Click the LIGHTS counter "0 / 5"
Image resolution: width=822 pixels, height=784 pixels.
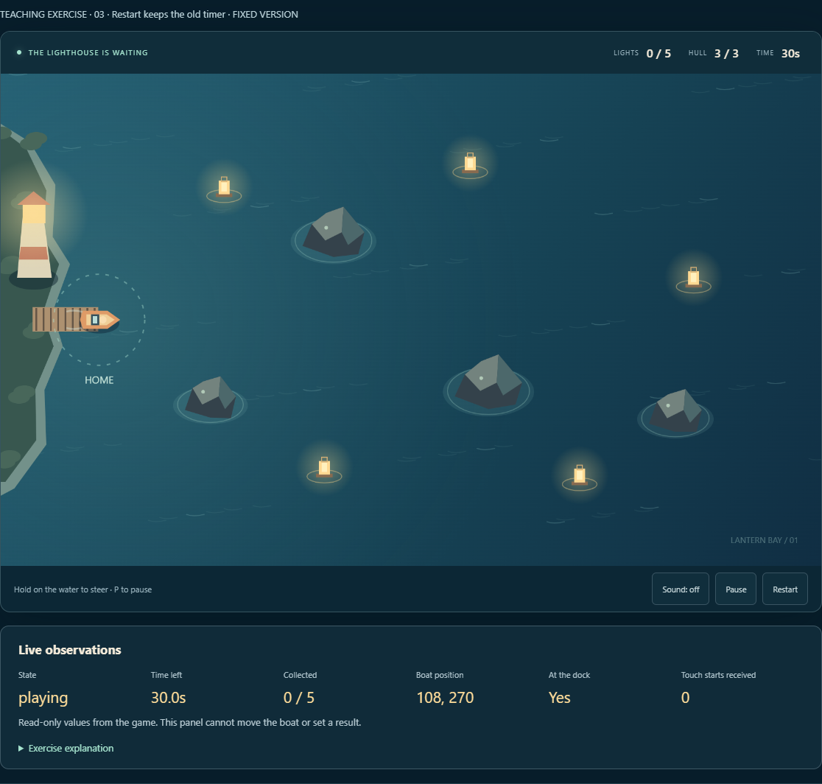(x=658, y=54)
